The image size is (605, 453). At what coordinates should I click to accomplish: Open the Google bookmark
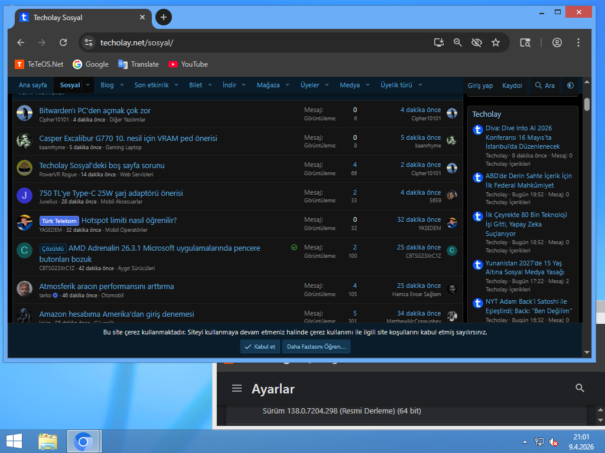tap(90, 64)
